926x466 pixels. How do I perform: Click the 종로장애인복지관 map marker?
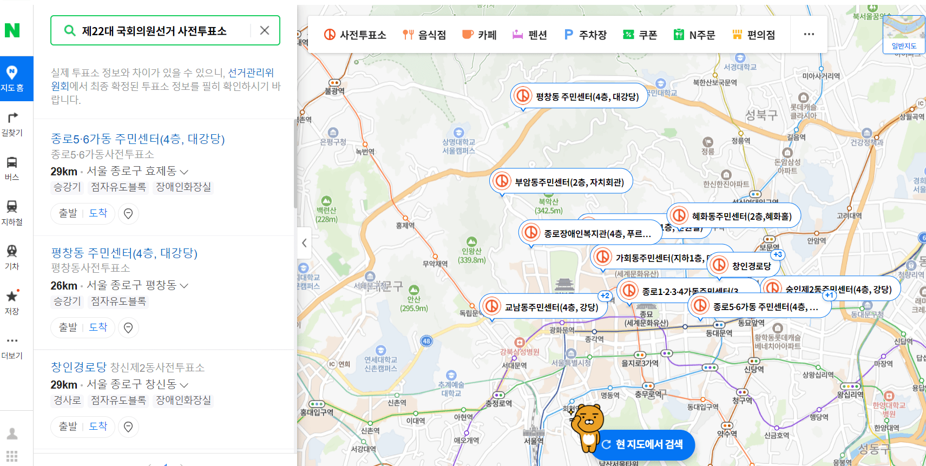tap(590, 233)
